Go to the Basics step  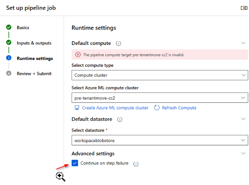click(x=23, y=28)
